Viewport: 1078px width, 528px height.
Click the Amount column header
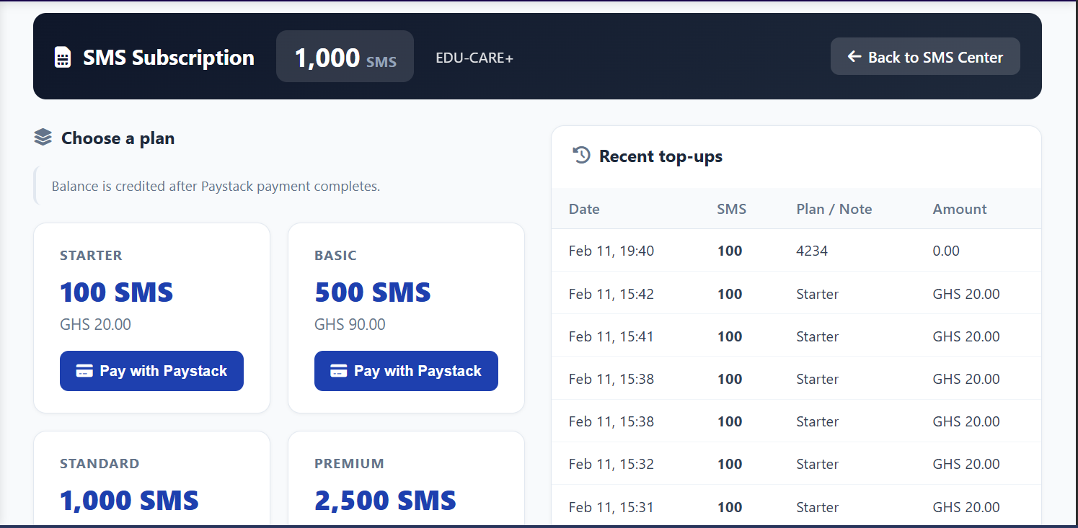(x=959, y=209)
